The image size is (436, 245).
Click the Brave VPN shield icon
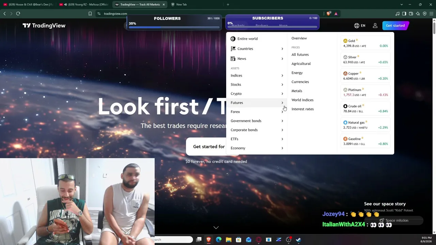[425, 14]
